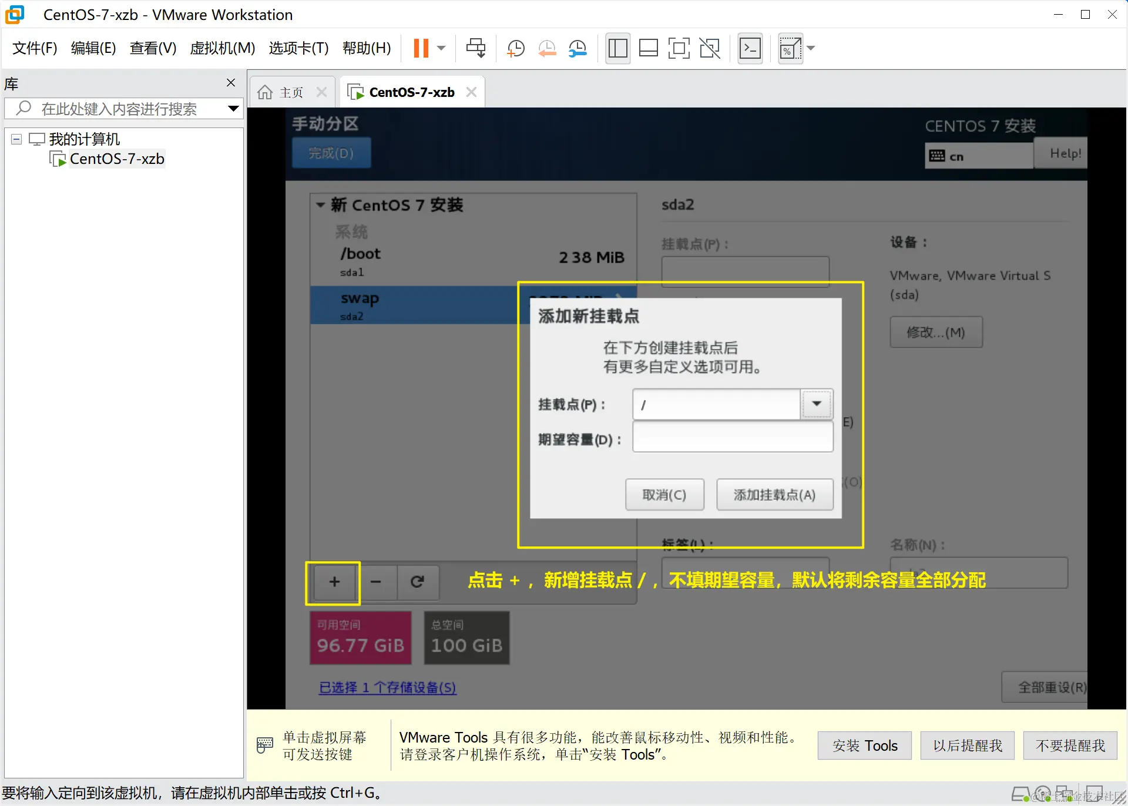Click the plus add mount point button
This screenshot has height=806, width=1128.
click(x=334, y=582)
